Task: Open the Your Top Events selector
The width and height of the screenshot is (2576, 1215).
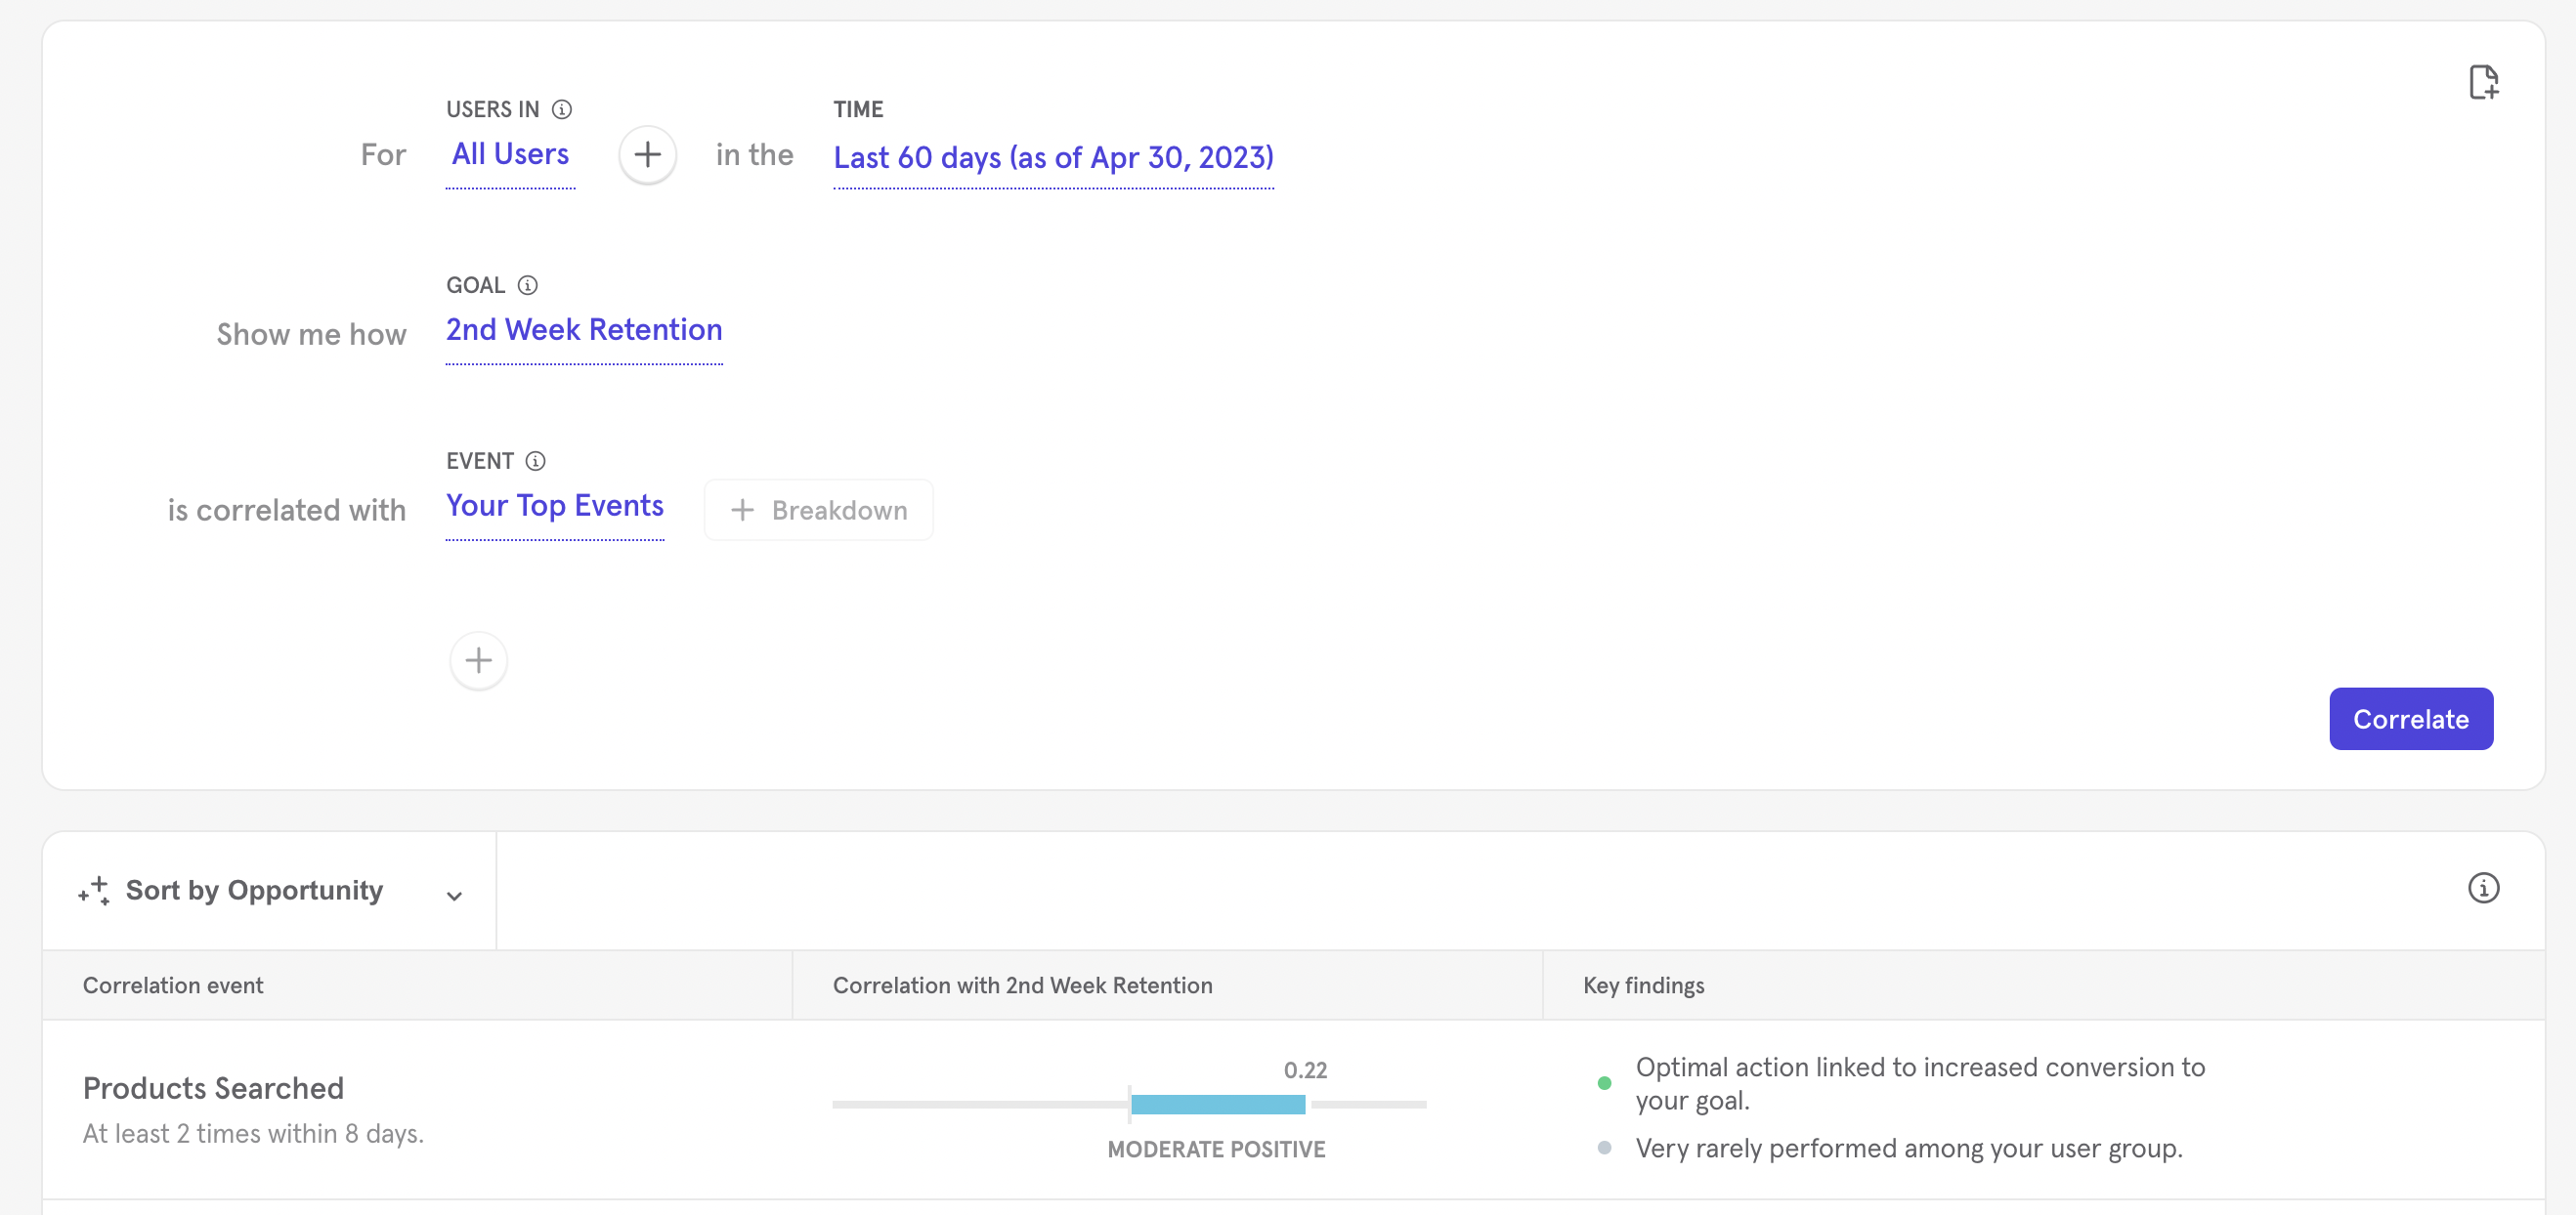Action: [x=554, y=506]
